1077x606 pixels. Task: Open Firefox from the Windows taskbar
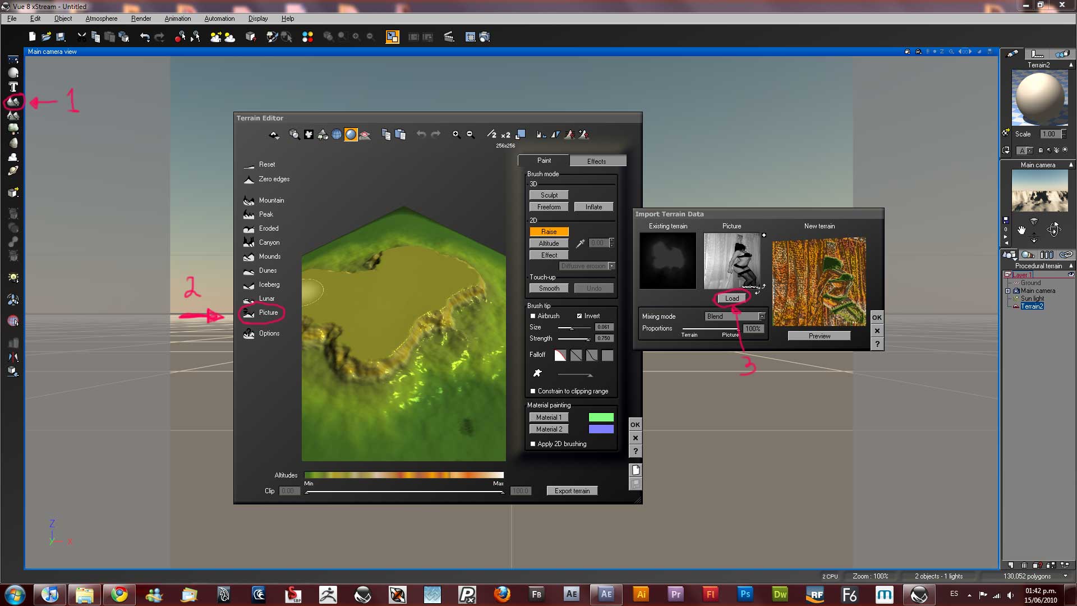tap(501, 594)
